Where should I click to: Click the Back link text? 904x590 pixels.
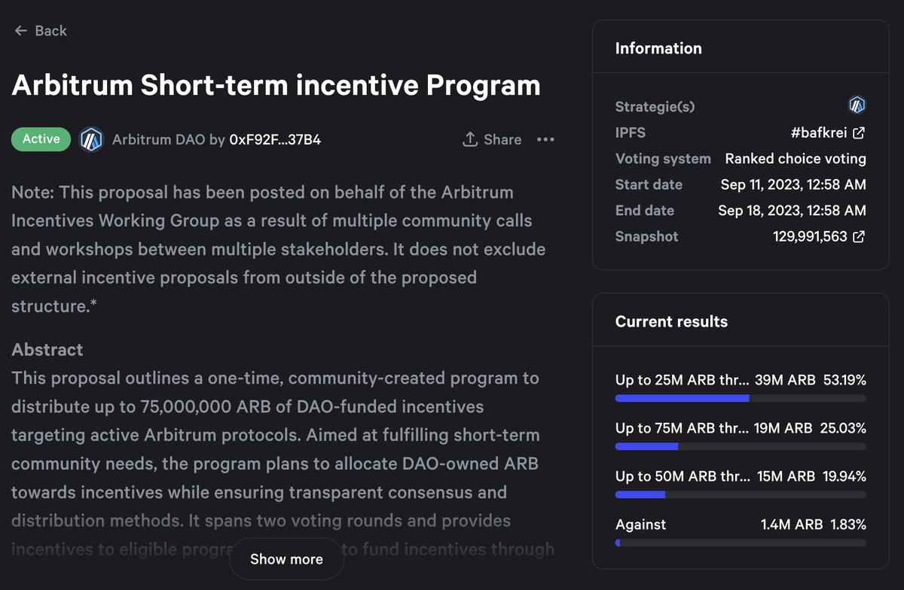coord(51,31)
